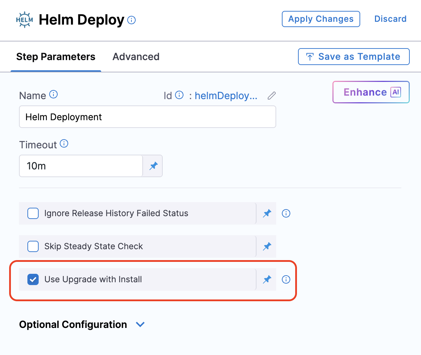The height and width of the screenshot is (355, 421).
Task: Click the pin icon next to Timeout field
Action: pos(153,166)
